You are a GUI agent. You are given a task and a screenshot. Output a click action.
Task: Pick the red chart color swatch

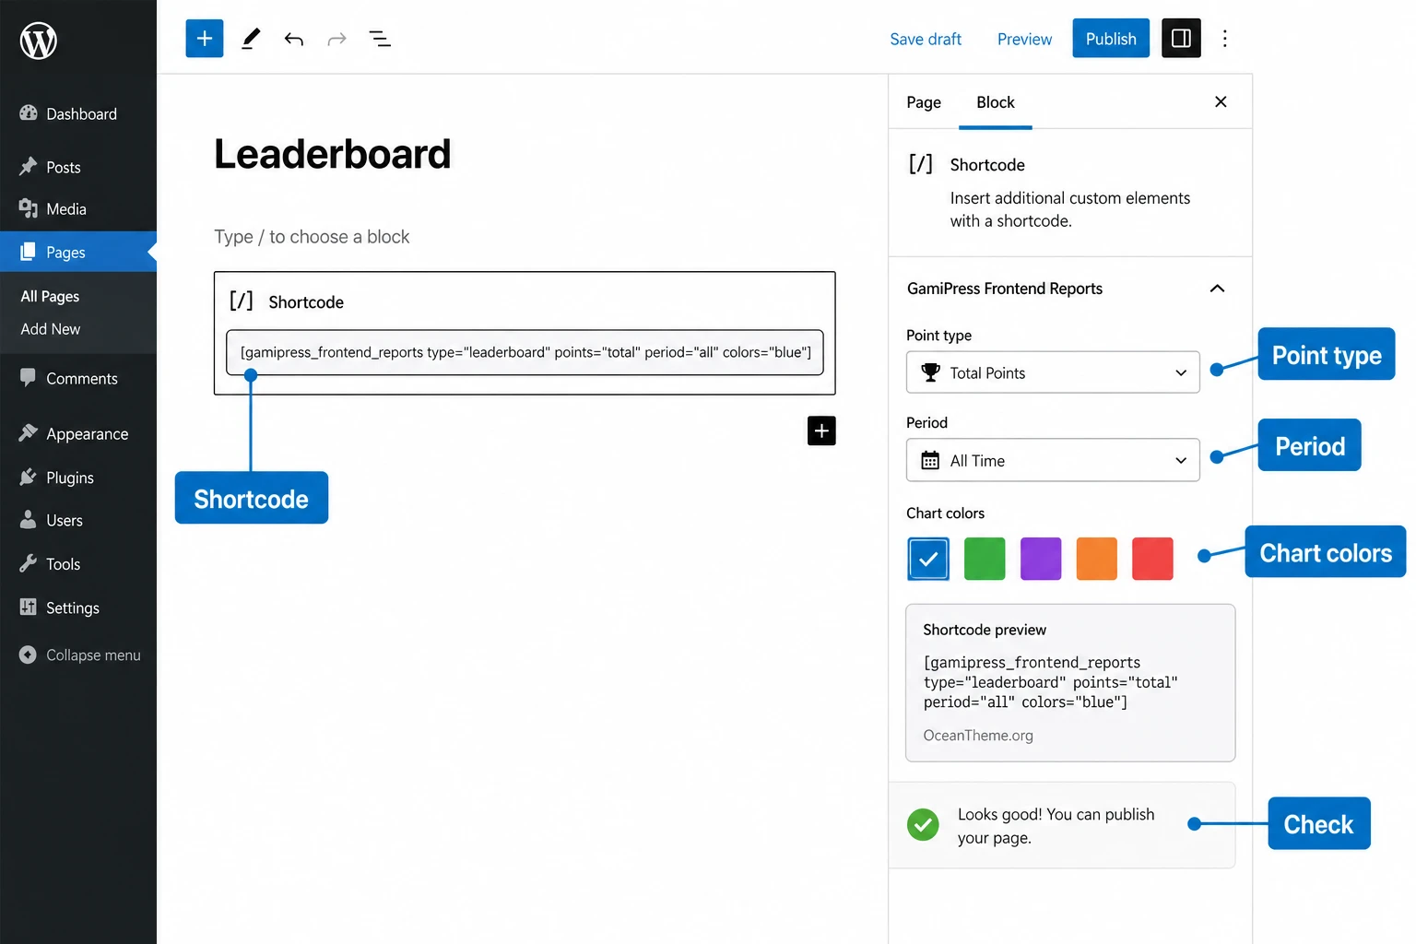click(x=1152, y=559)
